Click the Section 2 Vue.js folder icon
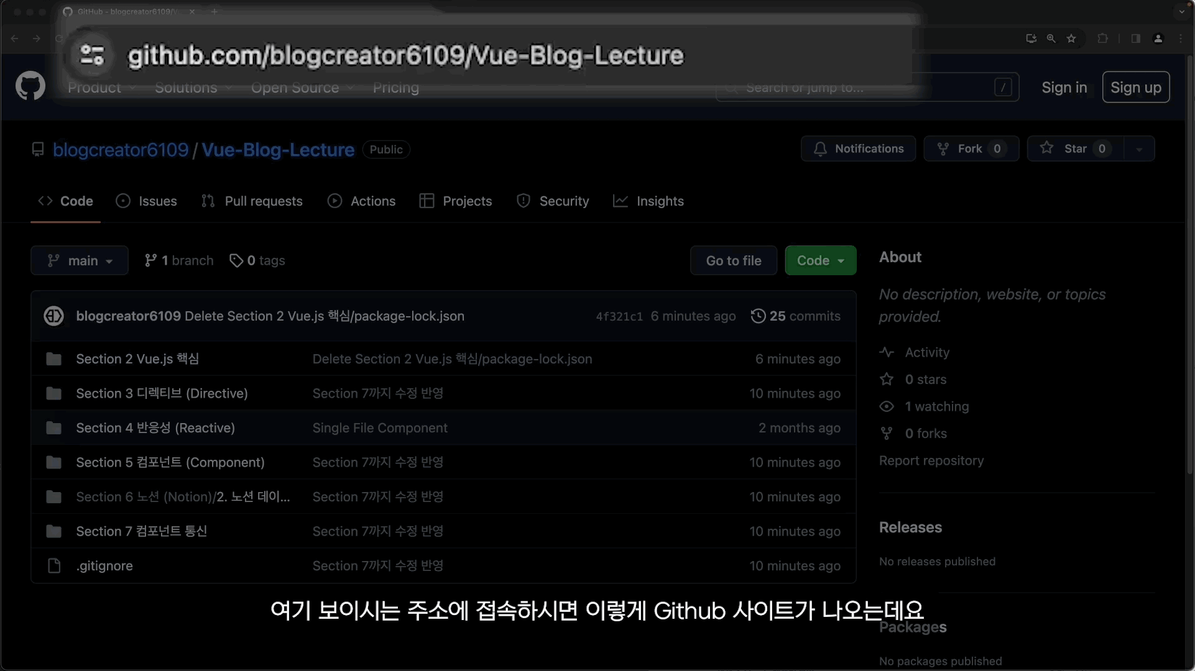The height and width of the screenshot is (671, 1195). coord(54,359)
